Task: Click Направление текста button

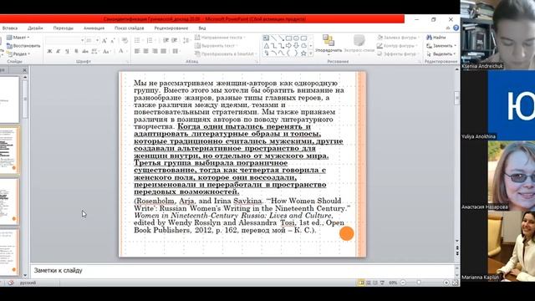Action: click(220, 37)
